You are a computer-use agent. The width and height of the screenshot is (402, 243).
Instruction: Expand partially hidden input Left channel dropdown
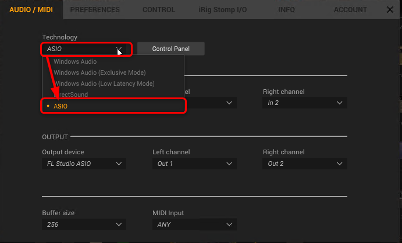point(211,103)
